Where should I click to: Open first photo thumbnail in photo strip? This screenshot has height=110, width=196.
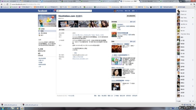click(63, 24)
